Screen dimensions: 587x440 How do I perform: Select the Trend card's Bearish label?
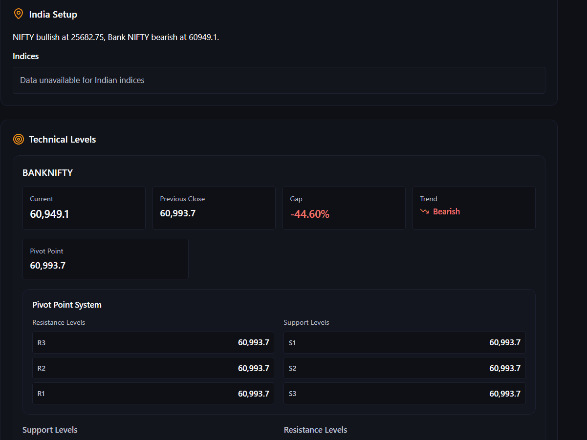coord(446,211)
